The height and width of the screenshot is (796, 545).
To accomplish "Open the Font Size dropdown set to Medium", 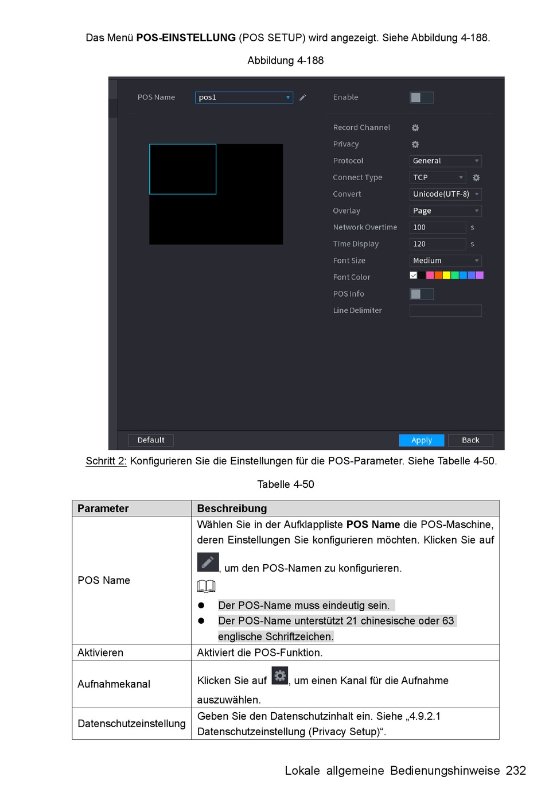I will 445,261.
